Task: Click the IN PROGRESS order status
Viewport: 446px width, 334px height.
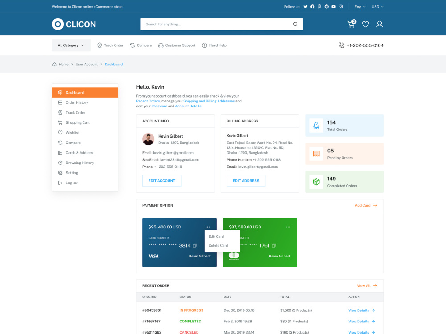Action: coord(191,310)
